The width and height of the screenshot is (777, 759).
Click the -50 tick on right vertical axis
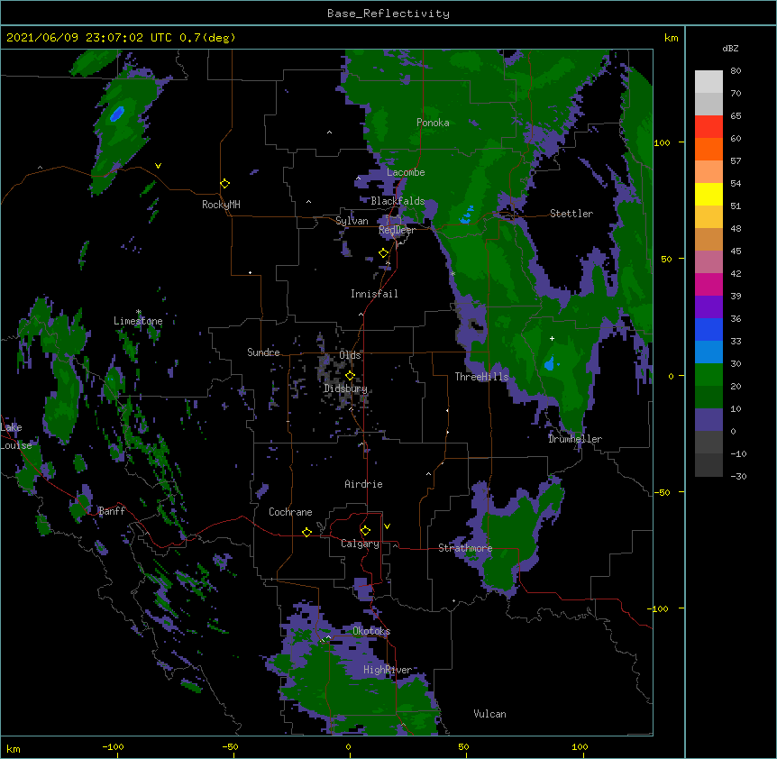tap(661, 492)
